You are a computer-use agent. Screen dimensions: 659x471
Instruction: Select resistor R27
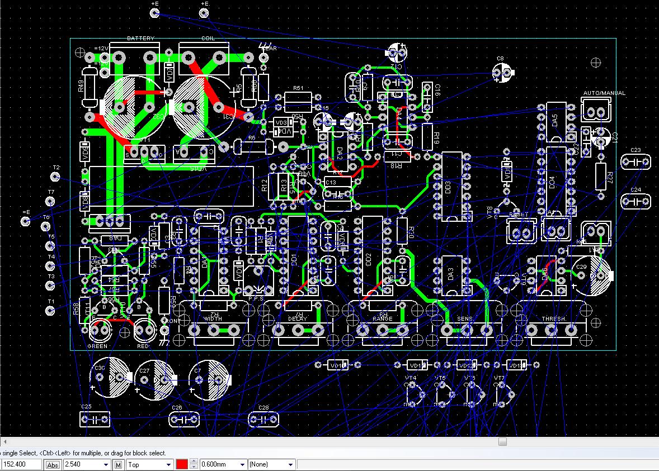point(601,177)
